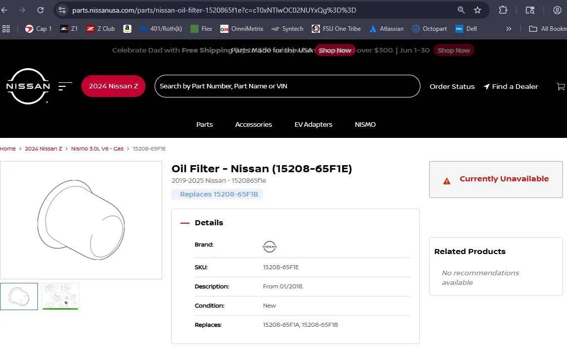Screen dimensions: 567x348
Task: Open the browser profile icon
Action: pos(557,10)
